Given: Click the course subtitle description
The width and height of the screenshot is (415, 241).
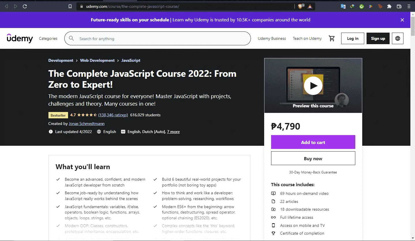Looking at the screenshot, I should [140, 100].
